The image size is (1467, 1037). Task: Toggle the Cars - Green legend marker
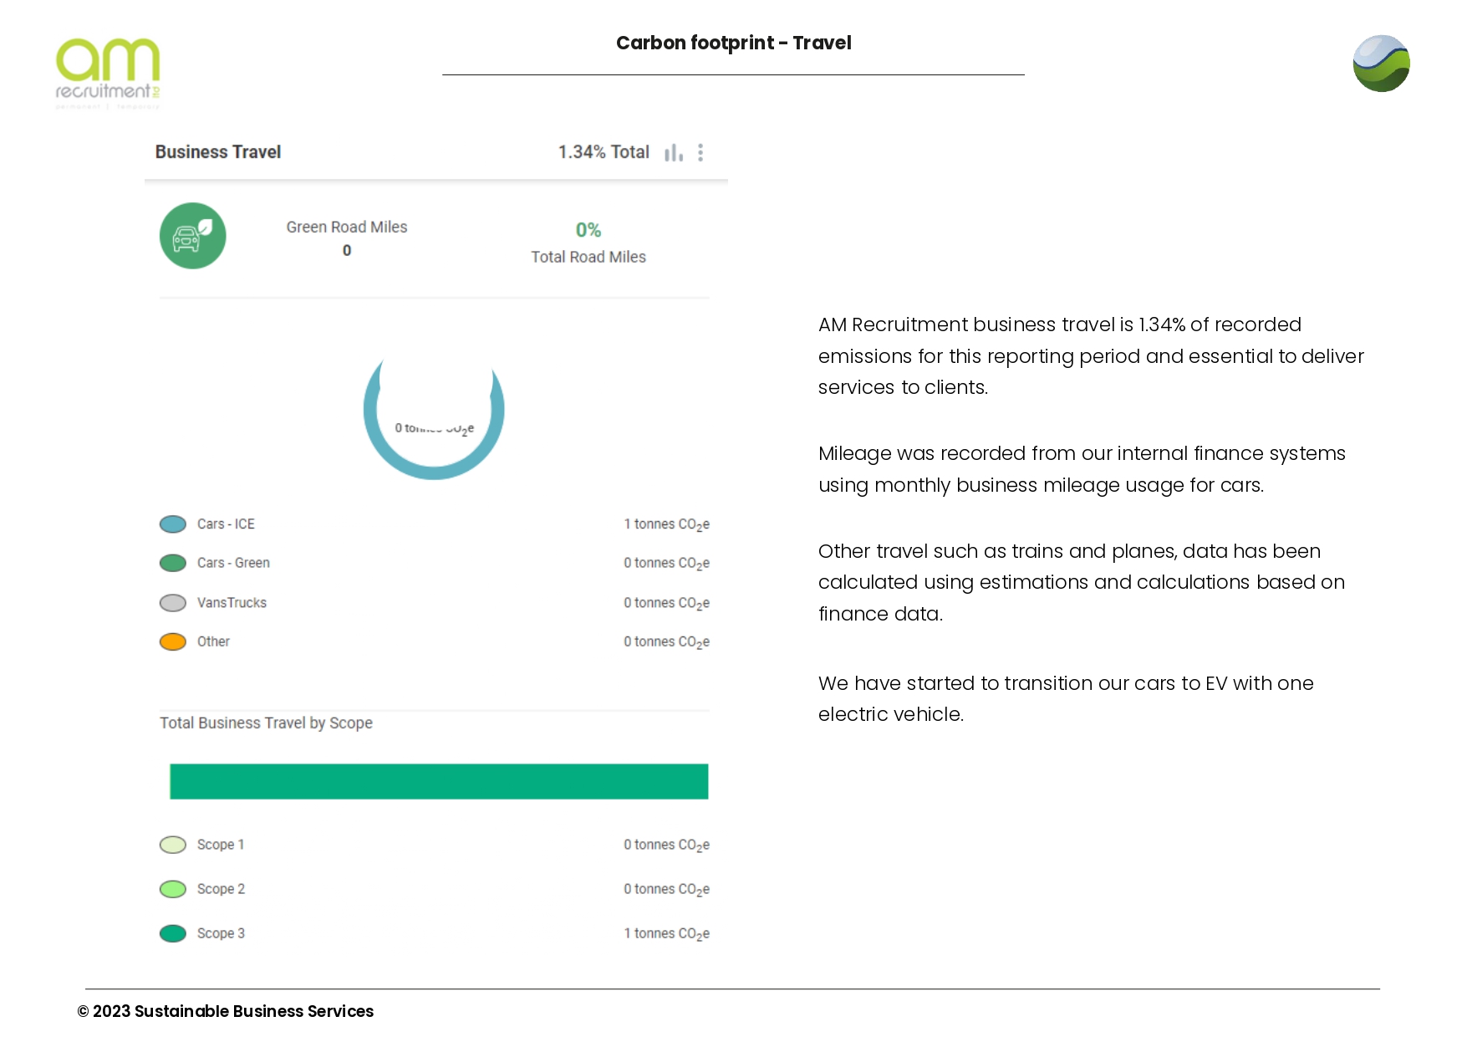173,563
